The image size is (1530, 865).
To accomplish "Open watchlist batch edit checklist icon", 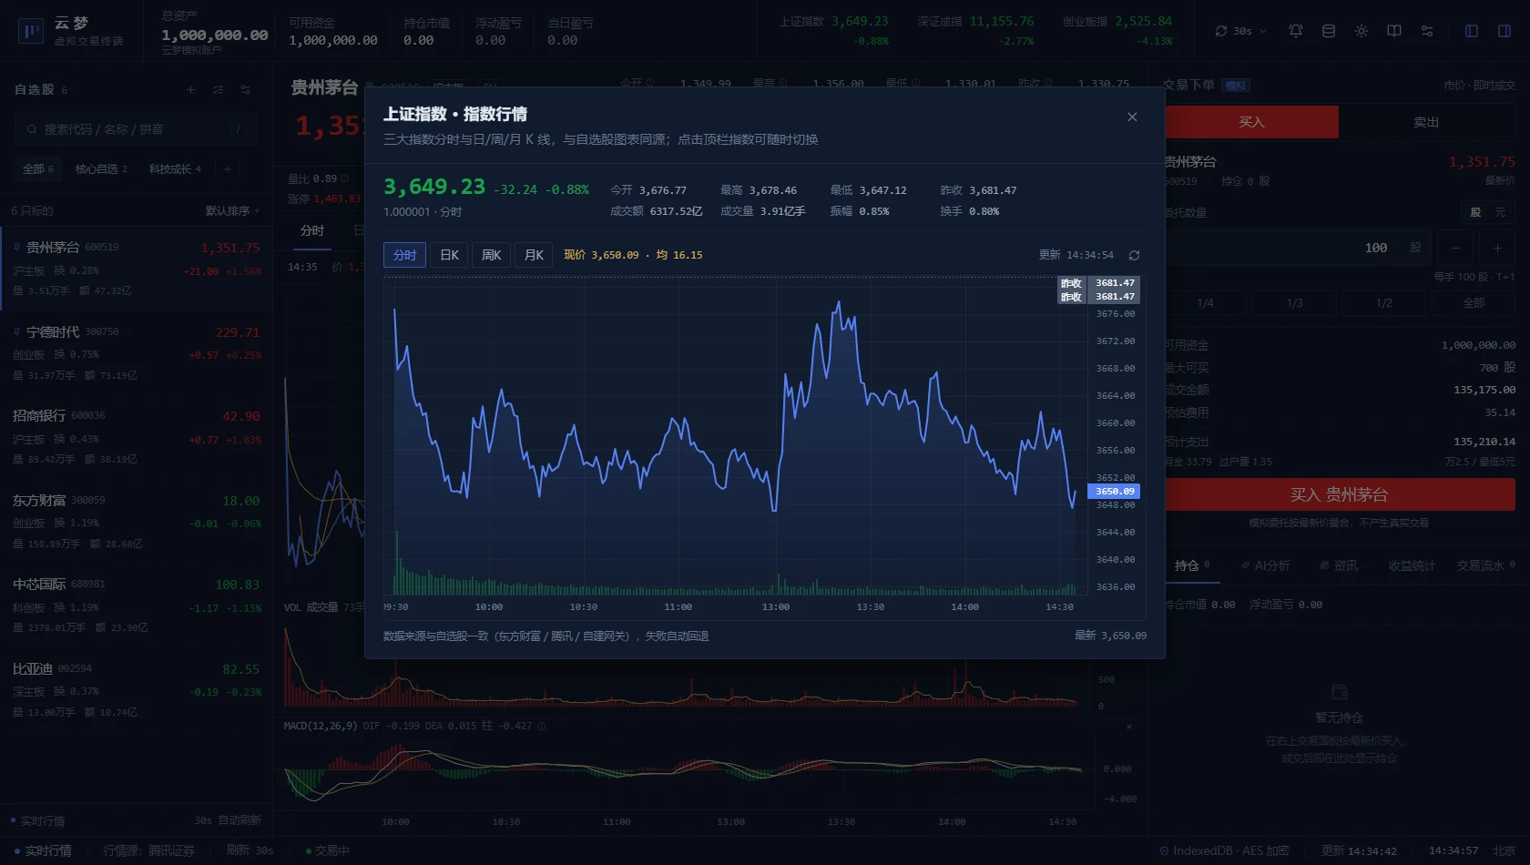I will (x=218, y=89).
